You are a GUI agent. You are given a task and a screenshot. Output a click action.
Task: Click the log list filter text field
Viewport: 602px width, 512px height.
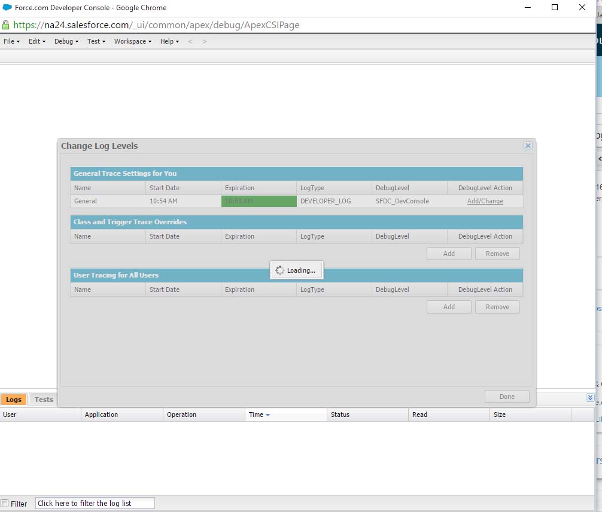click(x=95, y=504)
